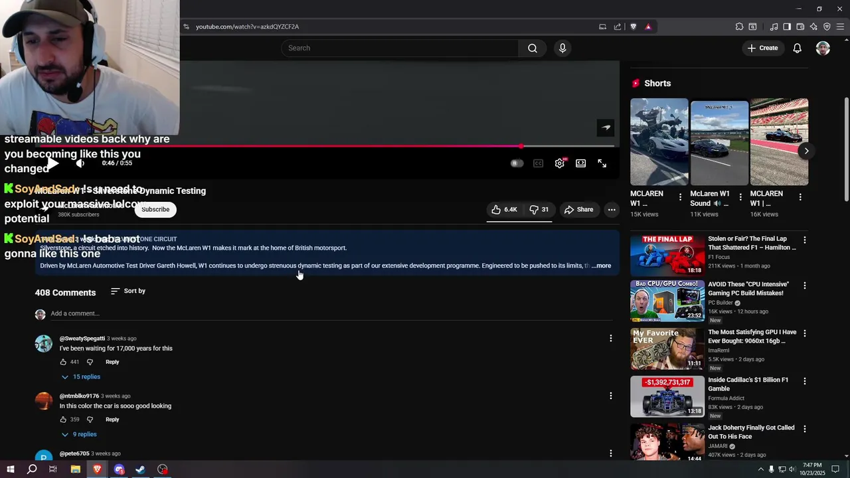Like the @SweatySpegatti comment
This screenshot has width=850, height=478.
point(63,362)
